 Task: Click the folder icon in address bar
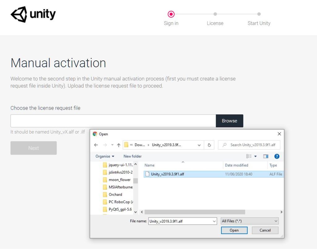coord(126,145)
